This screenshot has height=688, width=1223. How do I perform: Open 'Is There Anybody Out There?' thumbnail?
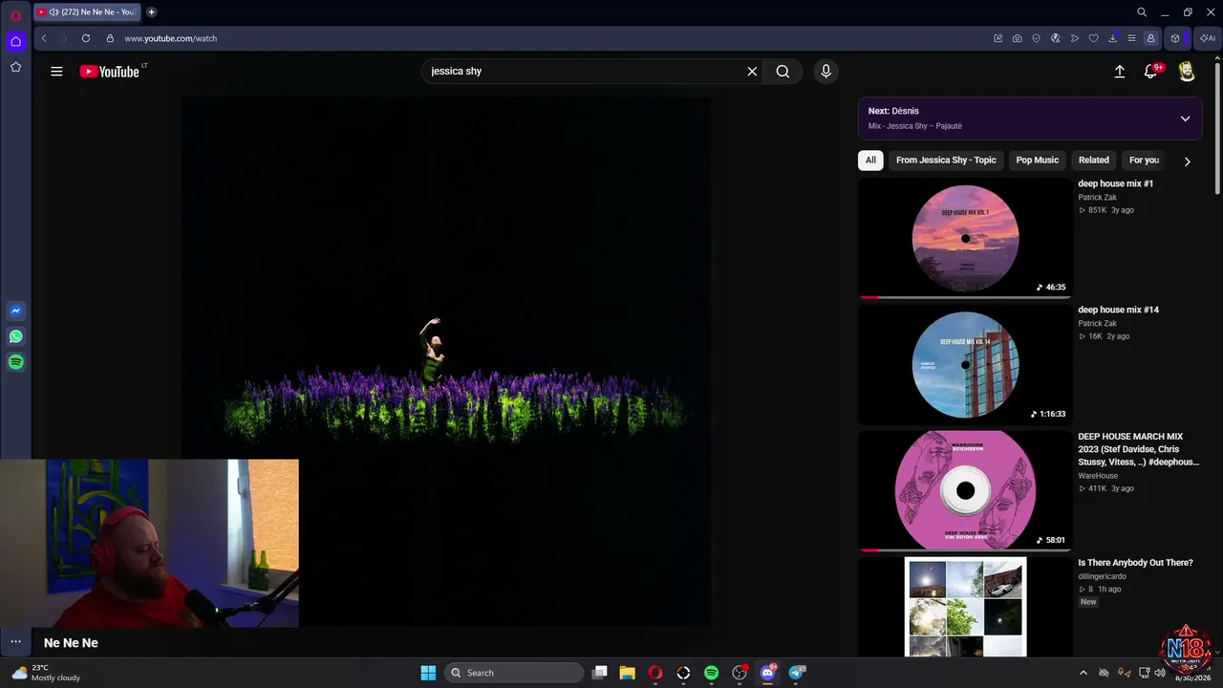coord(965,607)
